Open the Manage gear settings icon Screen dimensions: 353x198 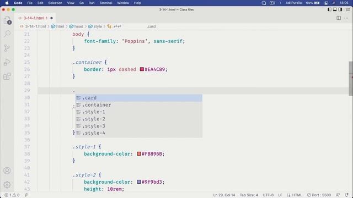(7, 185)
